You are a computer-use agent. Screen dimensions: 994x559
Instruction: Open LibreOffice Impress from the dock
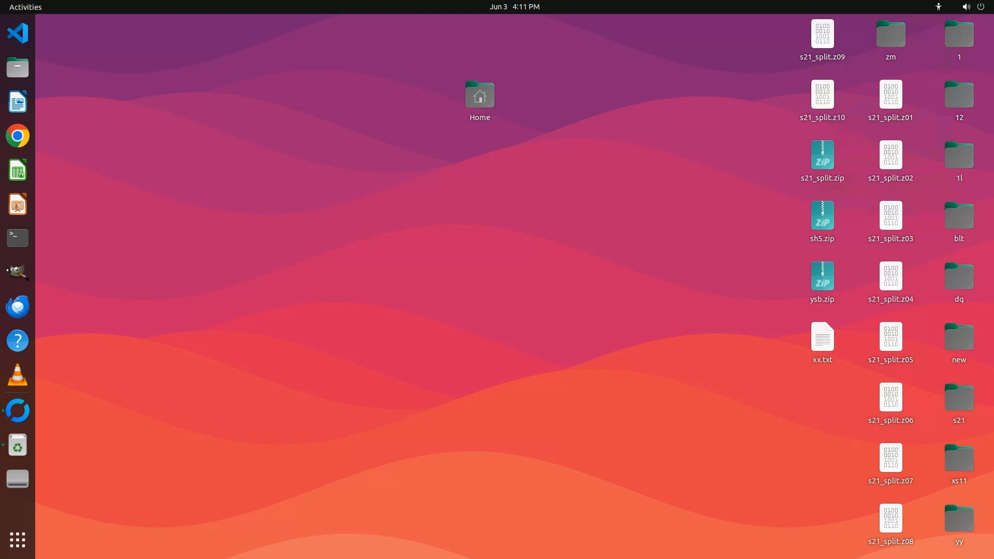tap(18, 204)
